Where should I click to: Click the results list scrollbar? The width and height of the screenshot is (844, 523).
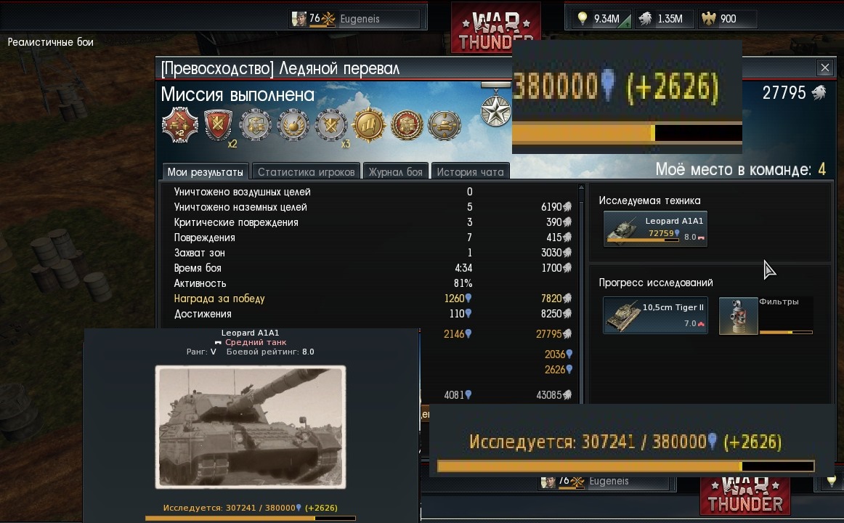581,293
